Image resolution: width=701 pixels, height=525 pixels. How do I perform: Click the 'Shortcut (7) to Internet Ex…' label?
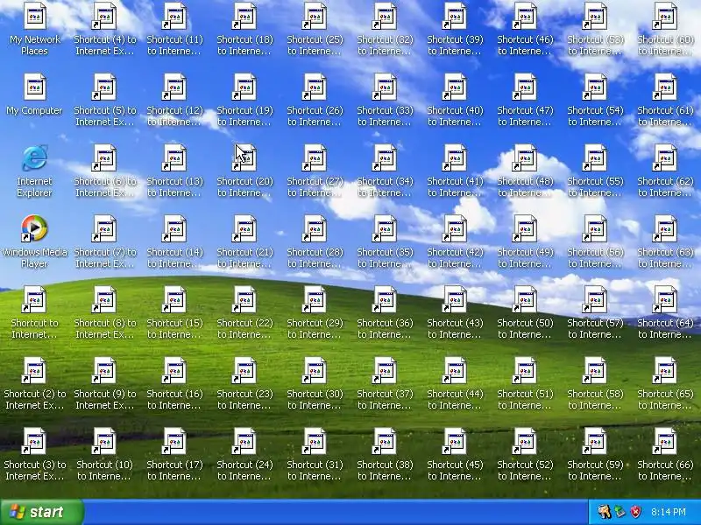point(104,257)
